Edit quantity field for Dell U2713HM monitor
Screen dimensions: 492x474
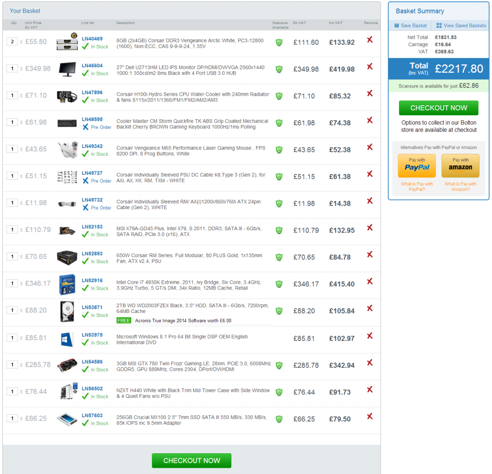point(12,68)
